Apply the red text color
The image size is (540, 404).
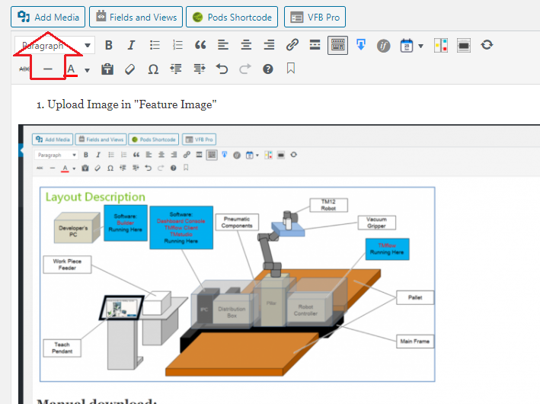[x=71, y=69]
